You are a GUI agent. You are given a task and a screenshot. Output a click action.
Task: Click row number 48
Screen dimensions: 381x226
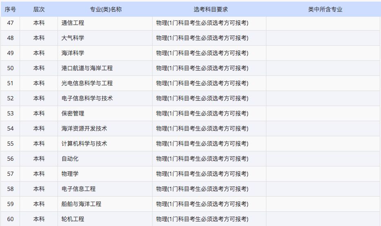10,38
